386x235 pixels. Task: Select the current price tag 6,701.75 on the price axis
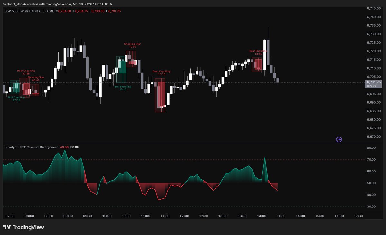tap(373, 82)
